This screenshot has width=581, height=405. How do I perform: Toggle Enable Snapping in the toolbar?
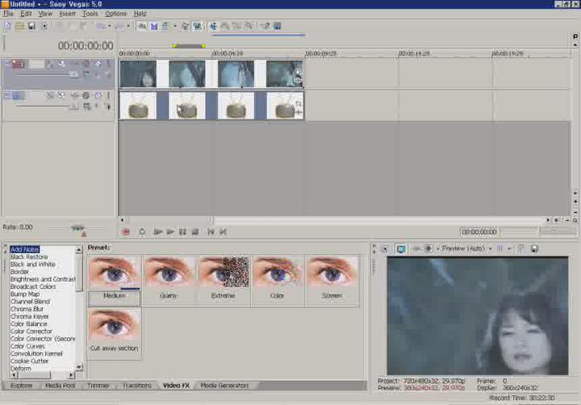(x=142, y=26)
